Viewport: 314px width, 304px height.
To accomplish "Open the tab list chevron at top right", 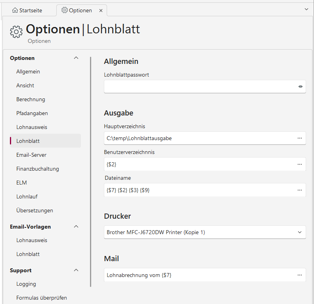I will [306, 9].
